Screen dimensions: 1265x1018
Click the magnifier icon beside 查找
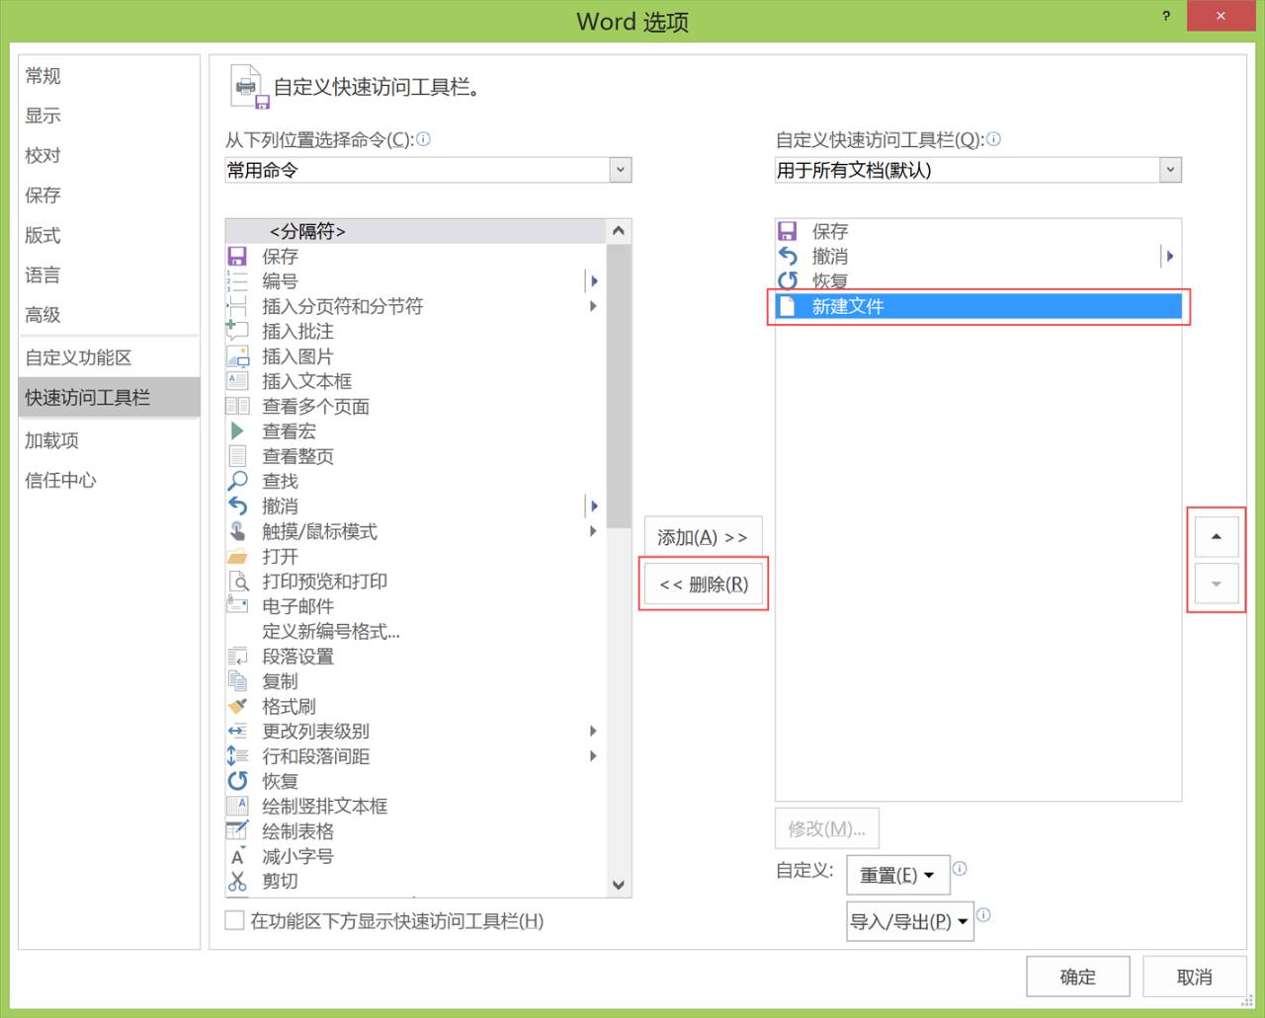pos(237,481)
